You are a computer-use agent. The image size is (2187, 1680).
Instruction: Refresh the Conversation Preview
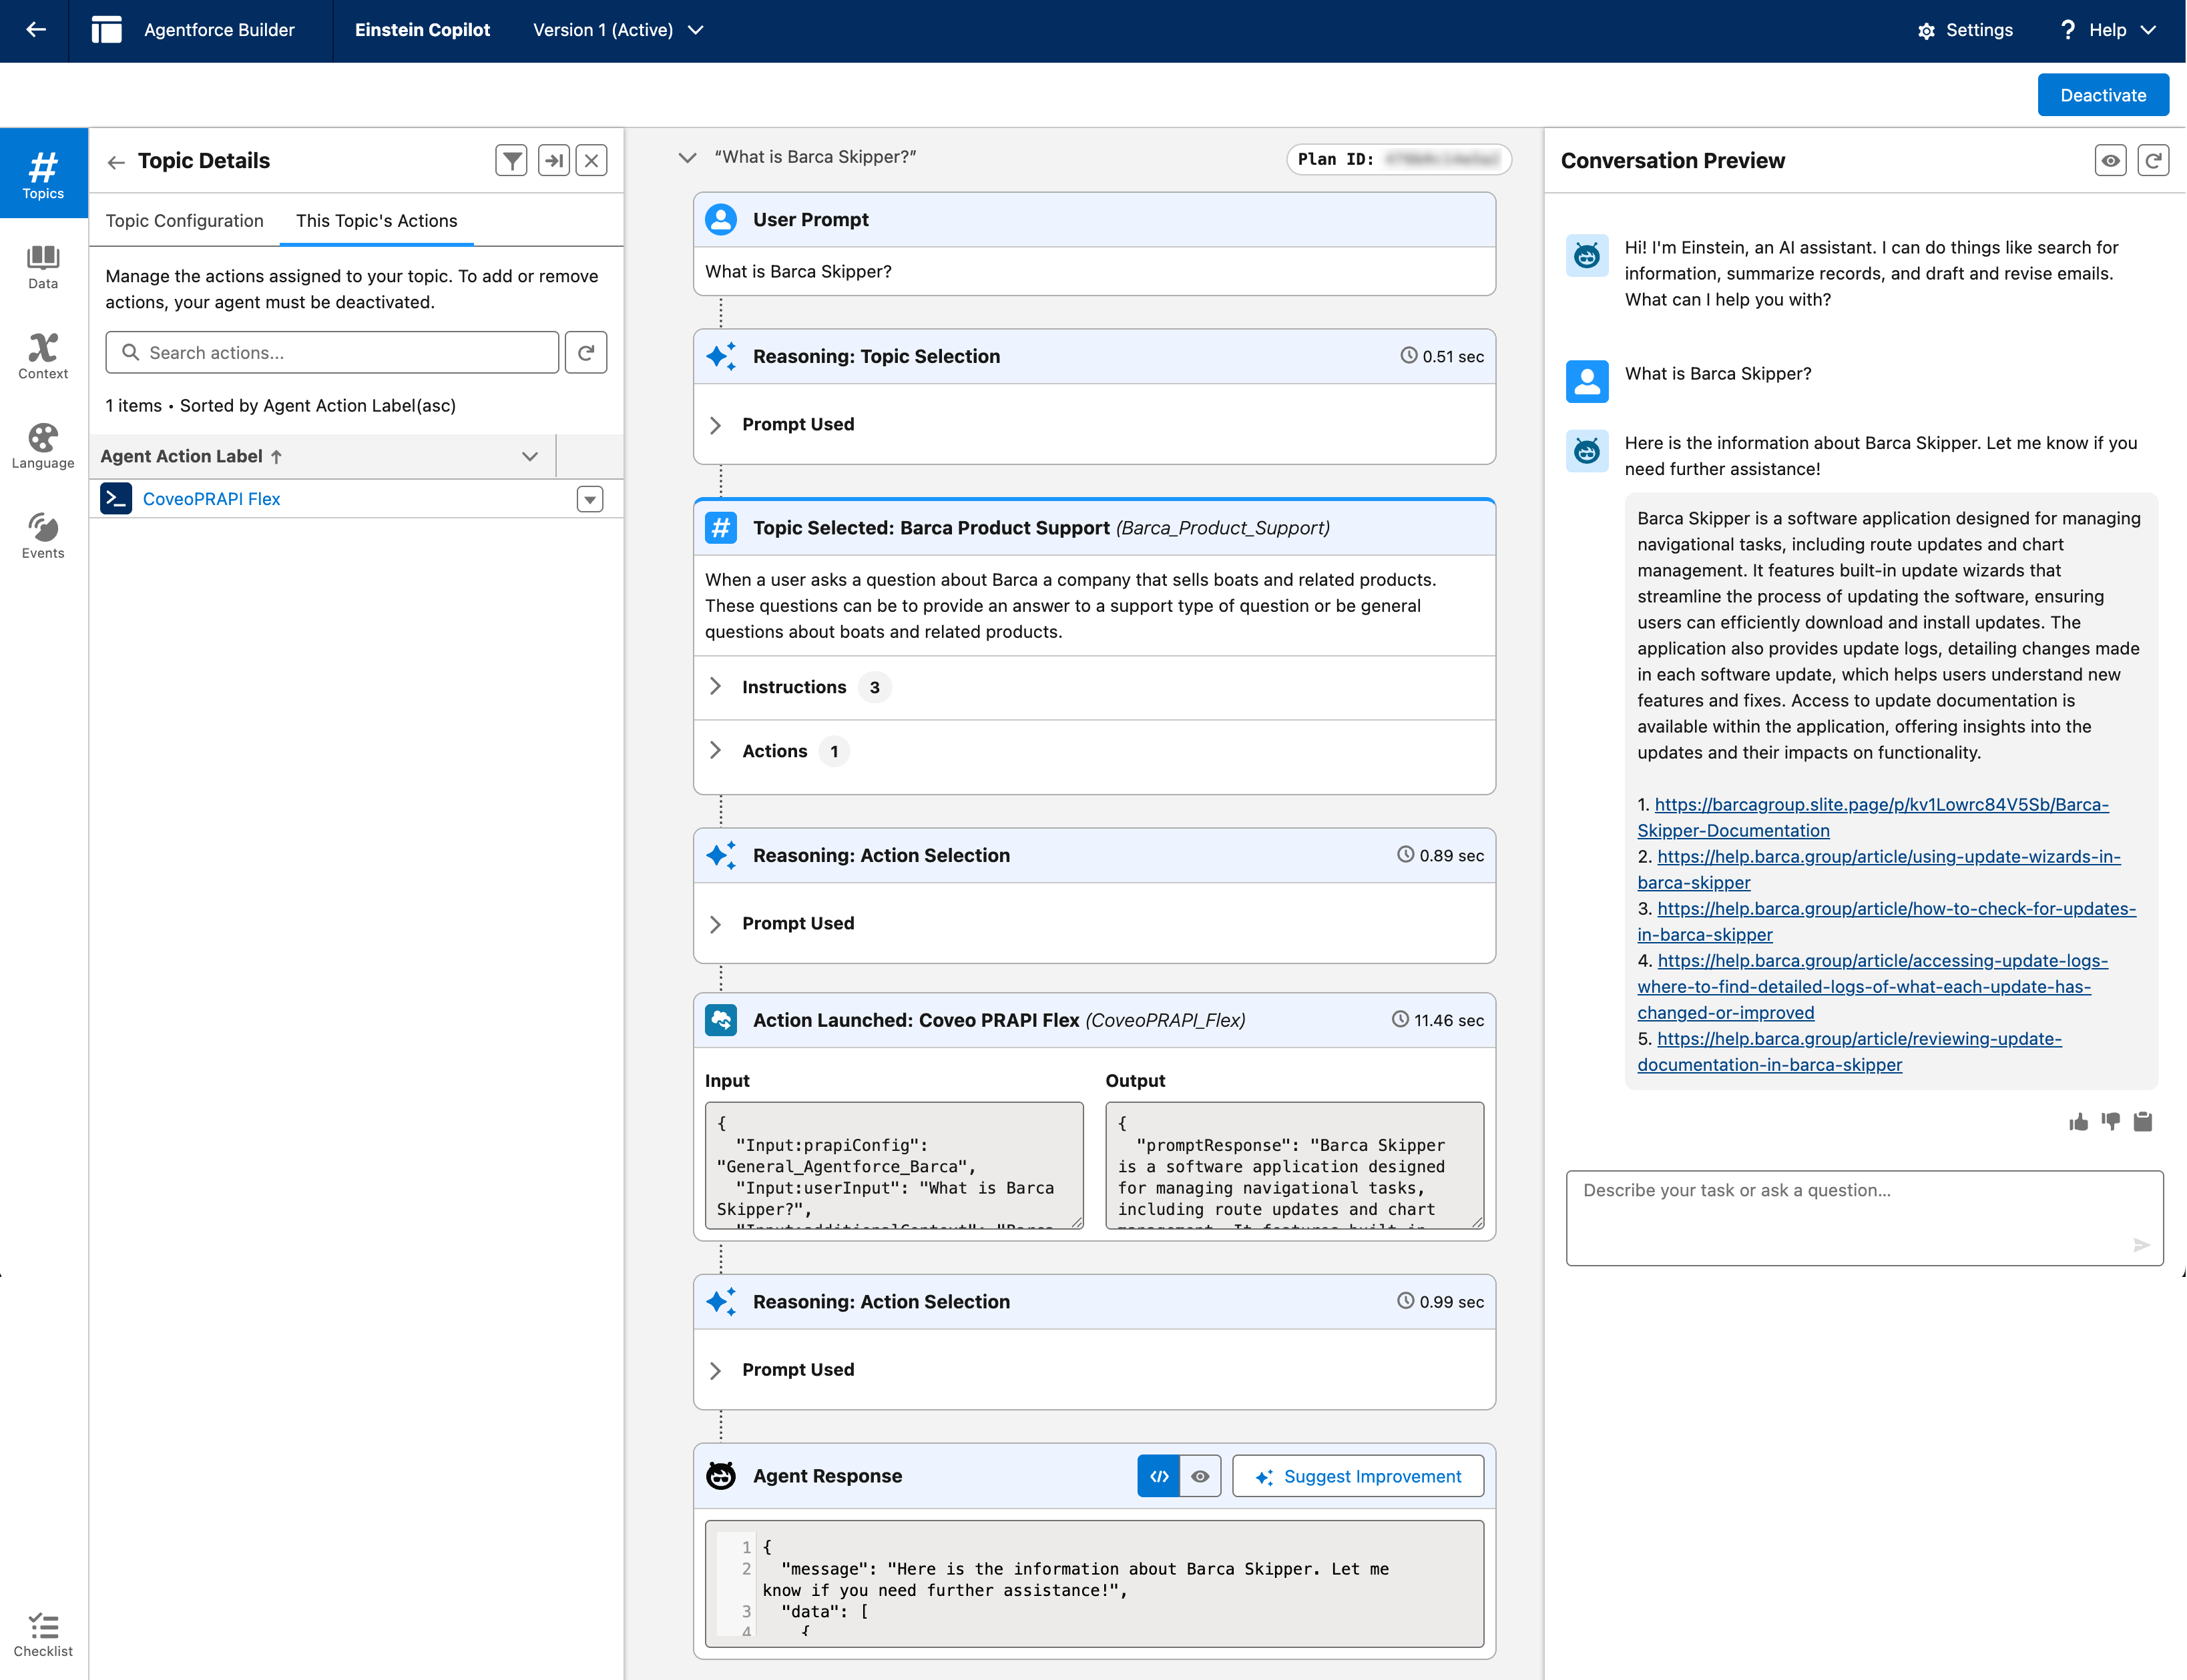pyautogui.click(x=2153, y=160)
